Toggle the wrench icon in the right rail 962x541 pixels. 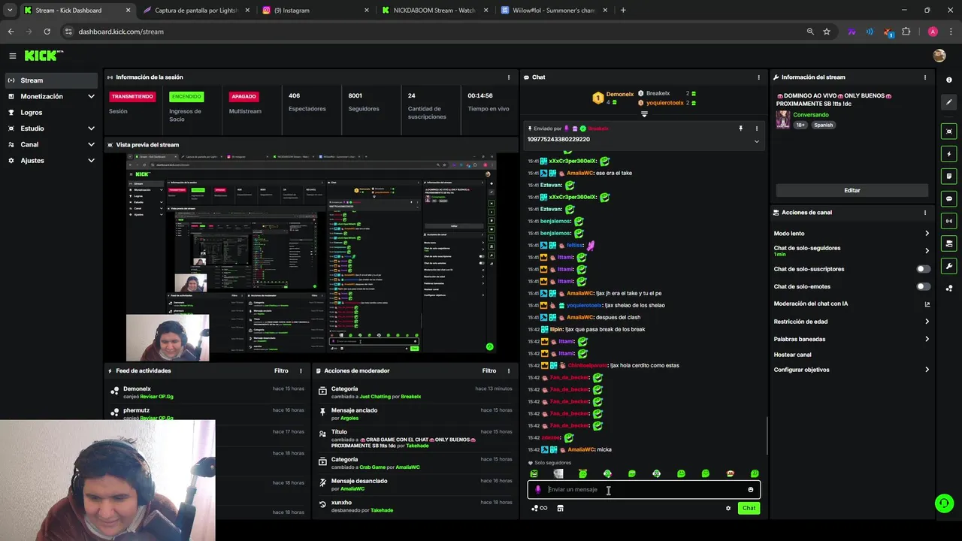click(x=949, y=266)
